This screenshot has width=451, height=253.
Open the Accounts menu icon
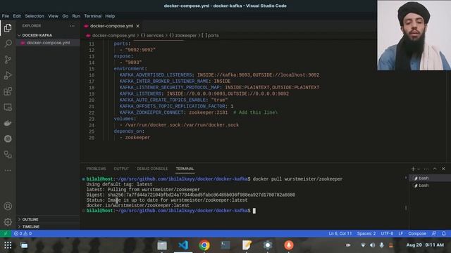coord(8,206)
